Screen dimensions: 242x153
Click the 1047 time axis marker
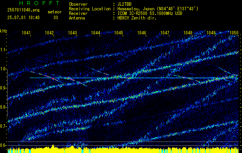[165, 33]
